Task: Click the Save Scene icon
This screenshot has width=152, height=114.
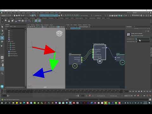Action: [x=19, y=16]
